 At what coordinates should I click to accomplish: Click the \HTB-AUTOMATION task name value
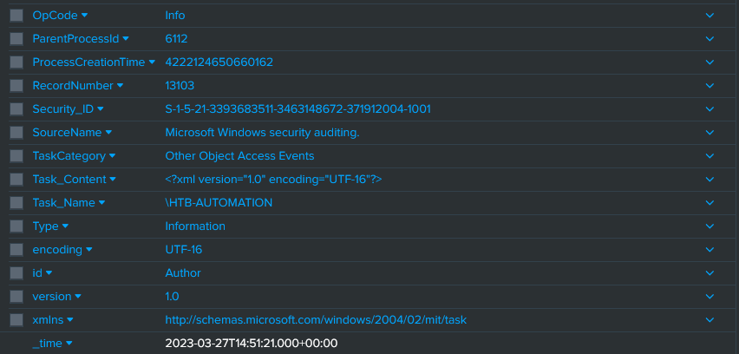coord(219,203)
